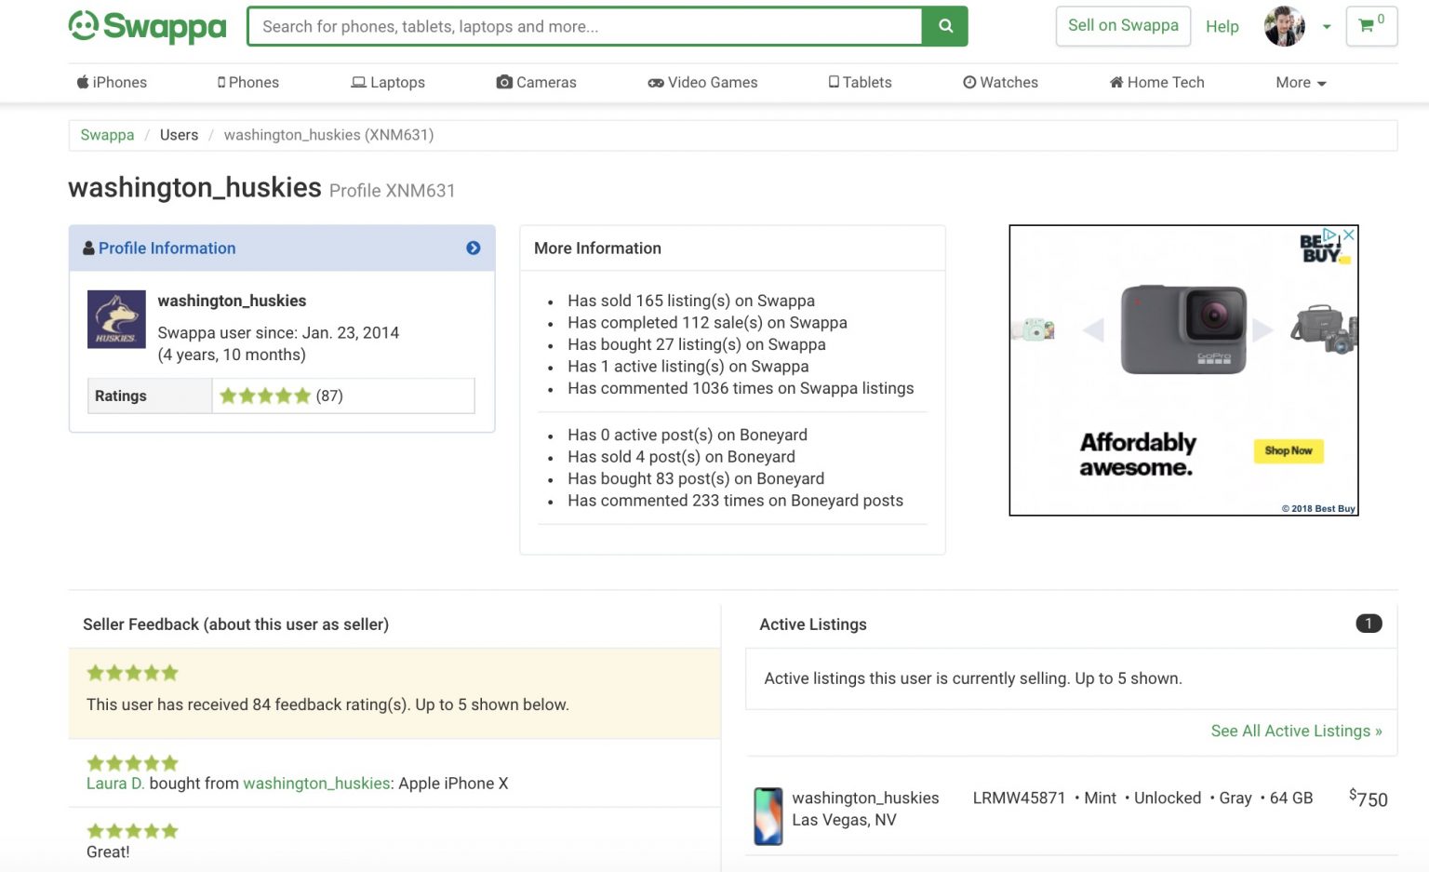Open See All Active Listings link
Image resolution: width=1429 pixels, height=872 pixels.
(x=1296, y=731)
